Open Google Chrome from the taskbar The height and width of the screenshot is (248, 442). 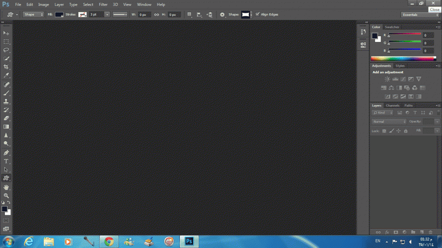pyautogui.click(x=109, y=241)
